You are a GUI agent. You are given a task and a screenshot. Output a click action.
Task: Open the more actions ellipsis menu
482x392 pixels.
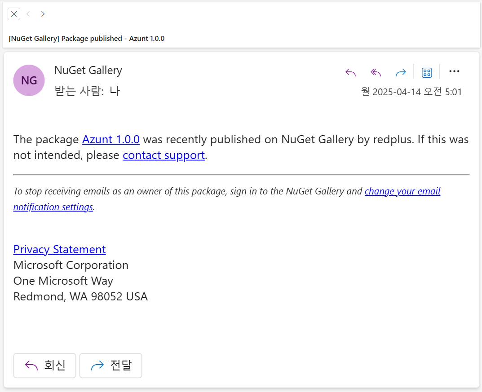454,71
